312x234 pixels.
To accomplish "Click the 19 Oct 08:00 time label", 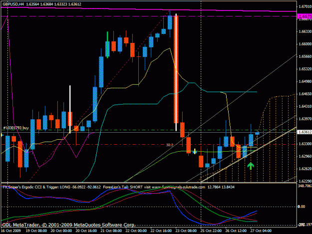I will click(36, 231).
